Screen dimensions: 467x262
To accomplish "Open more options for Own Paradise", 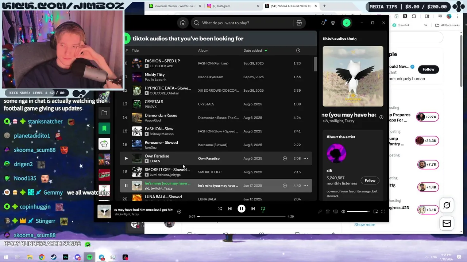I will point(306,158).
